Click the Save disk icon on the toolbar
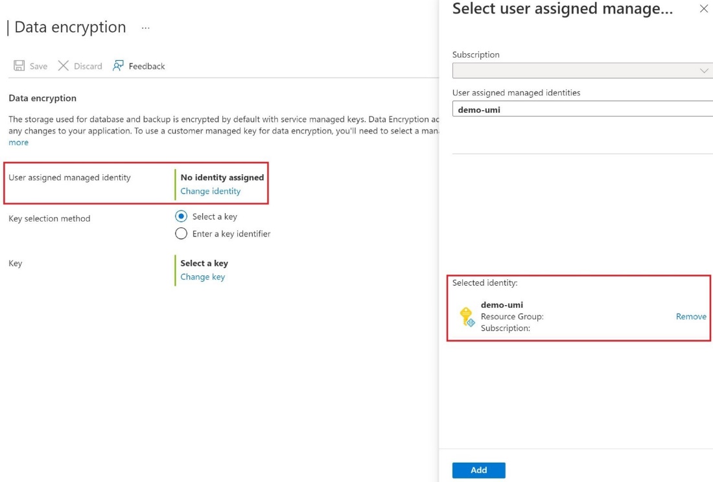 tap(19, 65)
